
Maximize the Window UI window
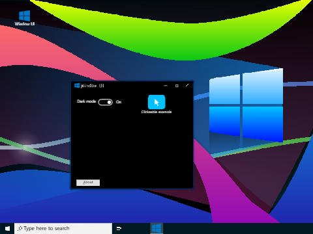click(177, 86)
